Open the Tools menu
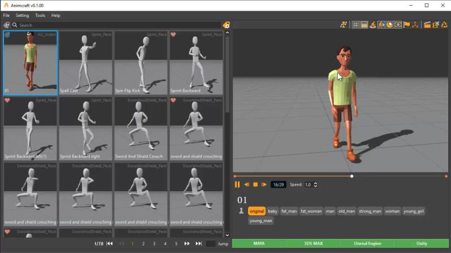This screenshot has width=451, height=253. 40,16
